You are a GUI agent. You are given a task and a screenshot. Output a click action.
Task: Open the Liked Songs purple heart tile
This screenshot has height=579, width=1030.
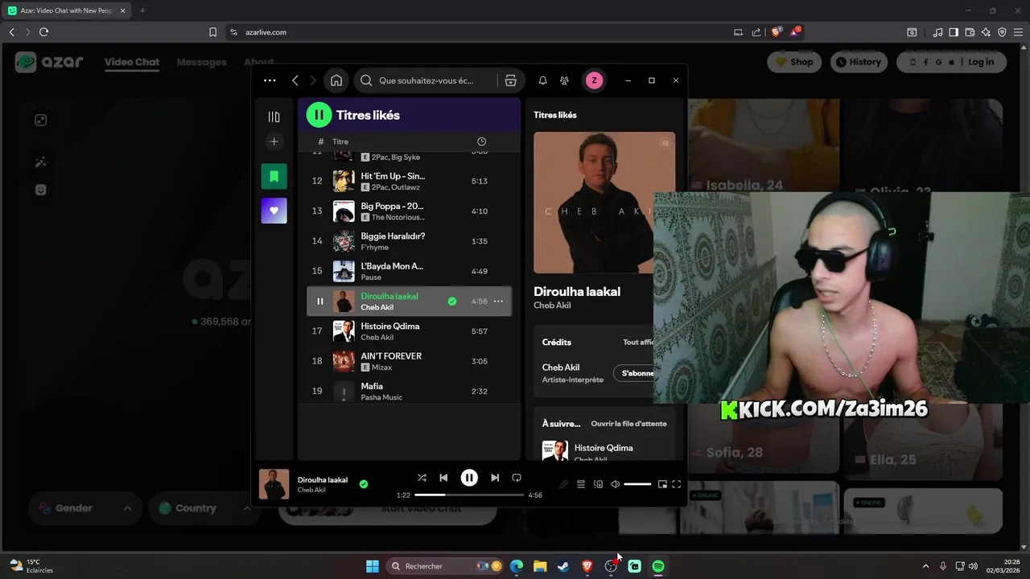click(x=274, y=211)
